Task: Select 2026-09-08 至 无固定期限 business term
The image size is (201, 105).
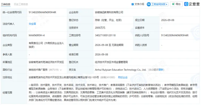Action: [109, 45]
